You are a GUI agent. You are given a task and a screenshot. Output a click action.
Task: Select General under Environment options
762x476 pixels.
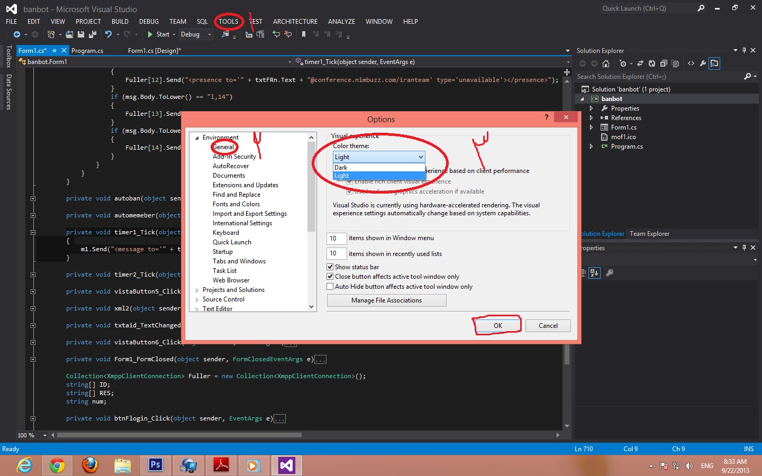tap(223, 147)
